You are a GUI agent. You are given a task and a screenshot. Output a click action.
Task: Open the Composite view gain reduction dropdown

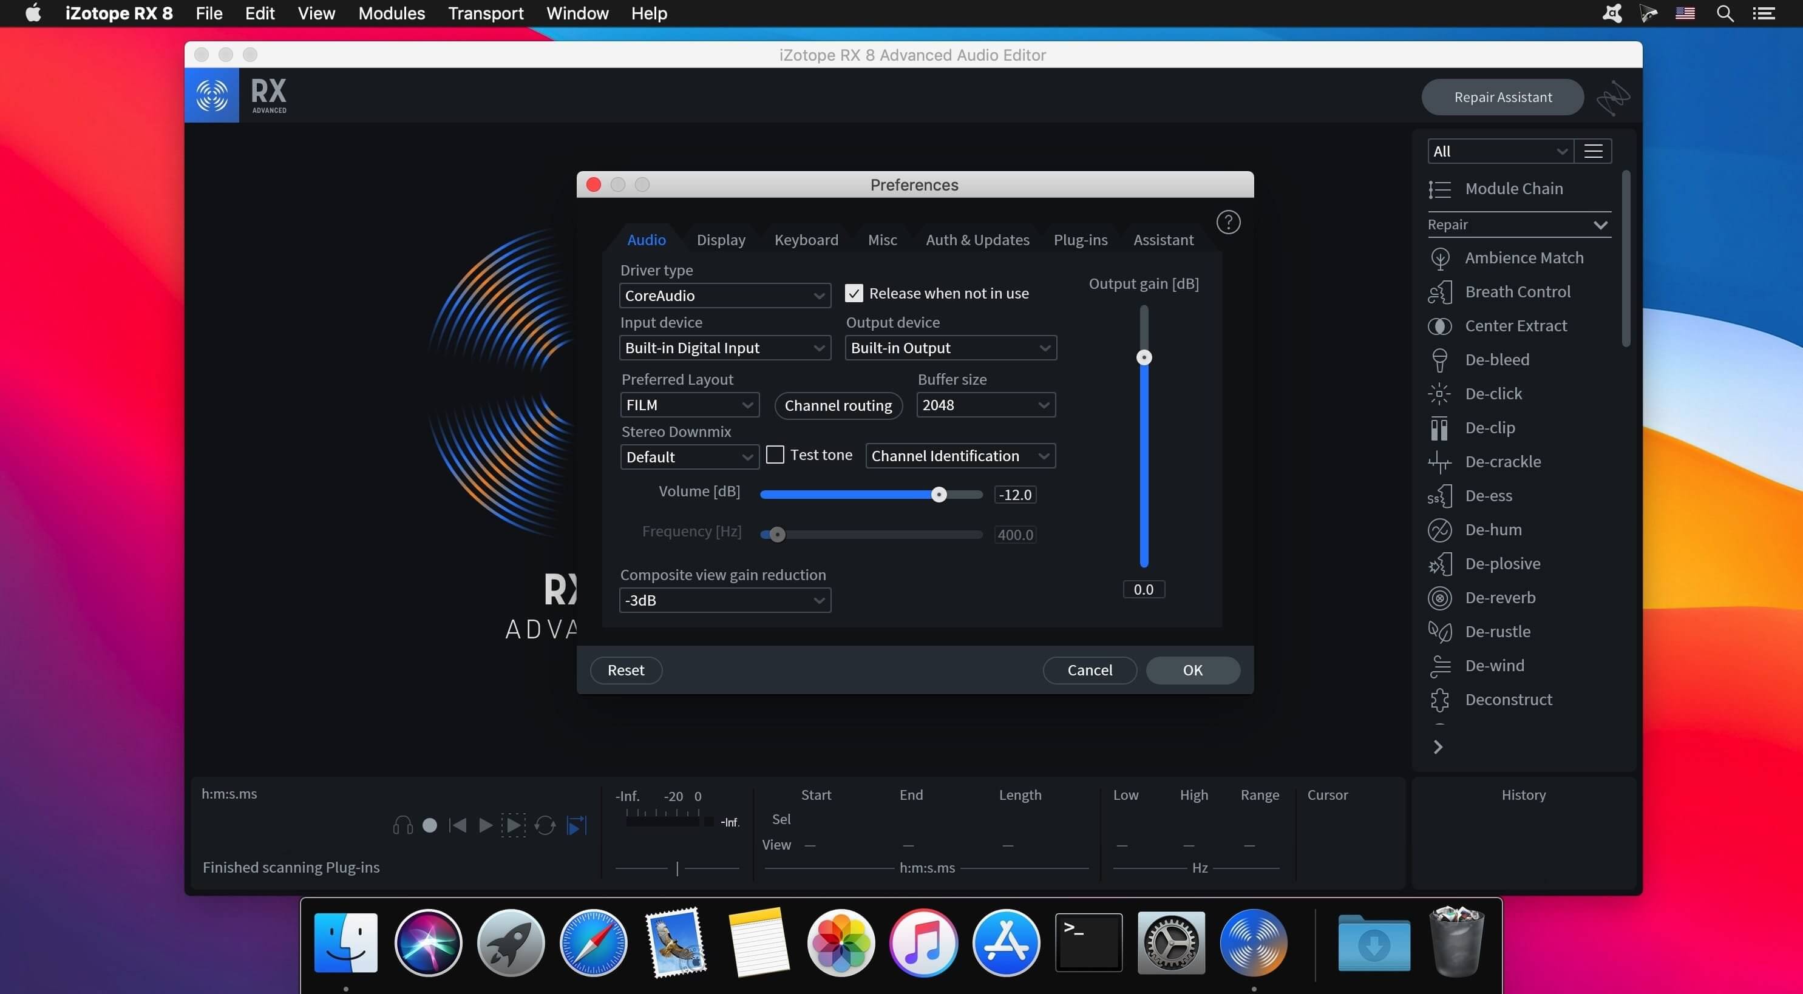coord(725,600)
